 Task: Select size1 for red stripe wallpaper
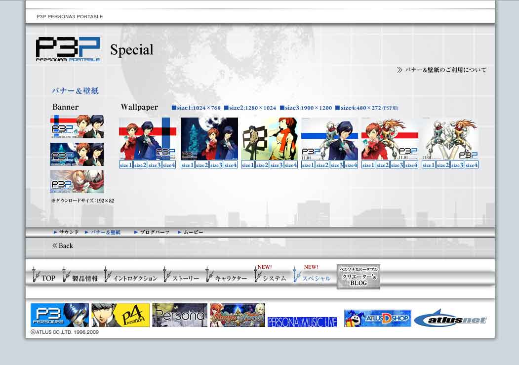(x=368, y=165)
